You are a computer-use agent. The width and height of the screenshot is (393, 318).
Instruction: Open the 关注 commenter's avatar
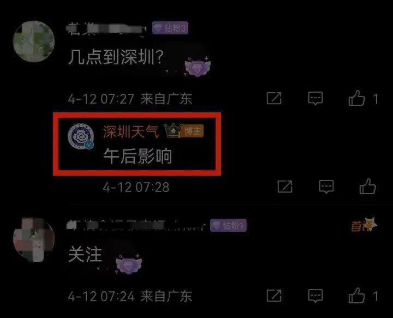[34, 239]
